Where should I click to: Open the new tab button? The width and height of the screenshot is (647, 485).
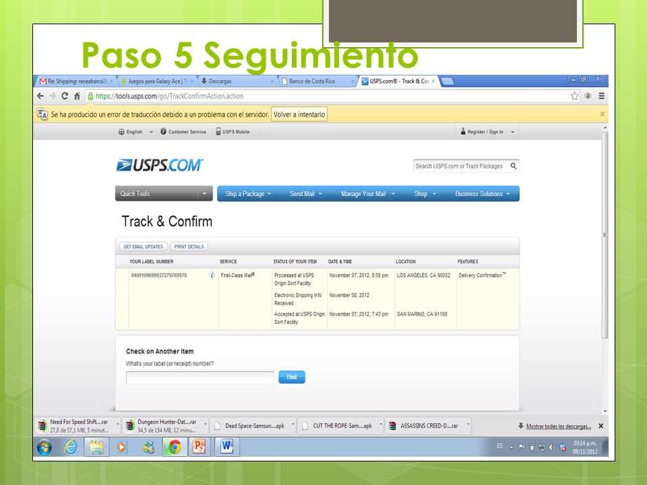point(448,82)
